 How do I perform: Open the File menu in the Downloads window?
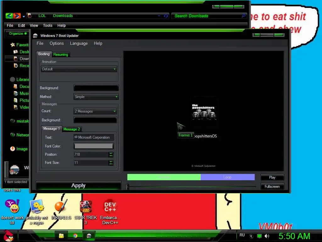(10, 25)
